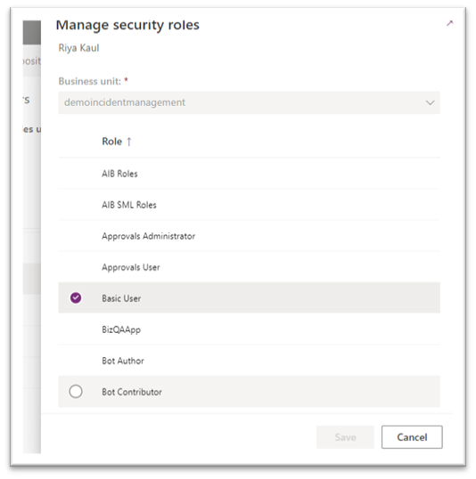This screenshot has width=476, height=479.
Task: Select the AIB SML Roles row
Action: click(x=249, y=205)
